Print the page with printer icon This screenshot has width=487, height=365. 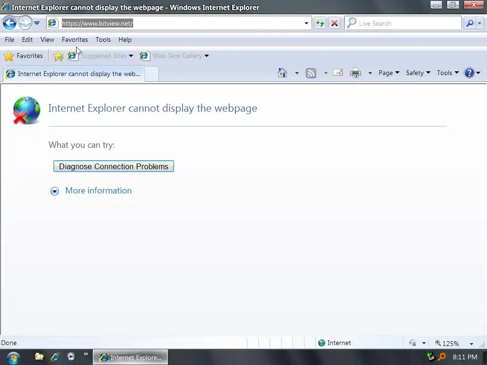click(x=355, y=73)
